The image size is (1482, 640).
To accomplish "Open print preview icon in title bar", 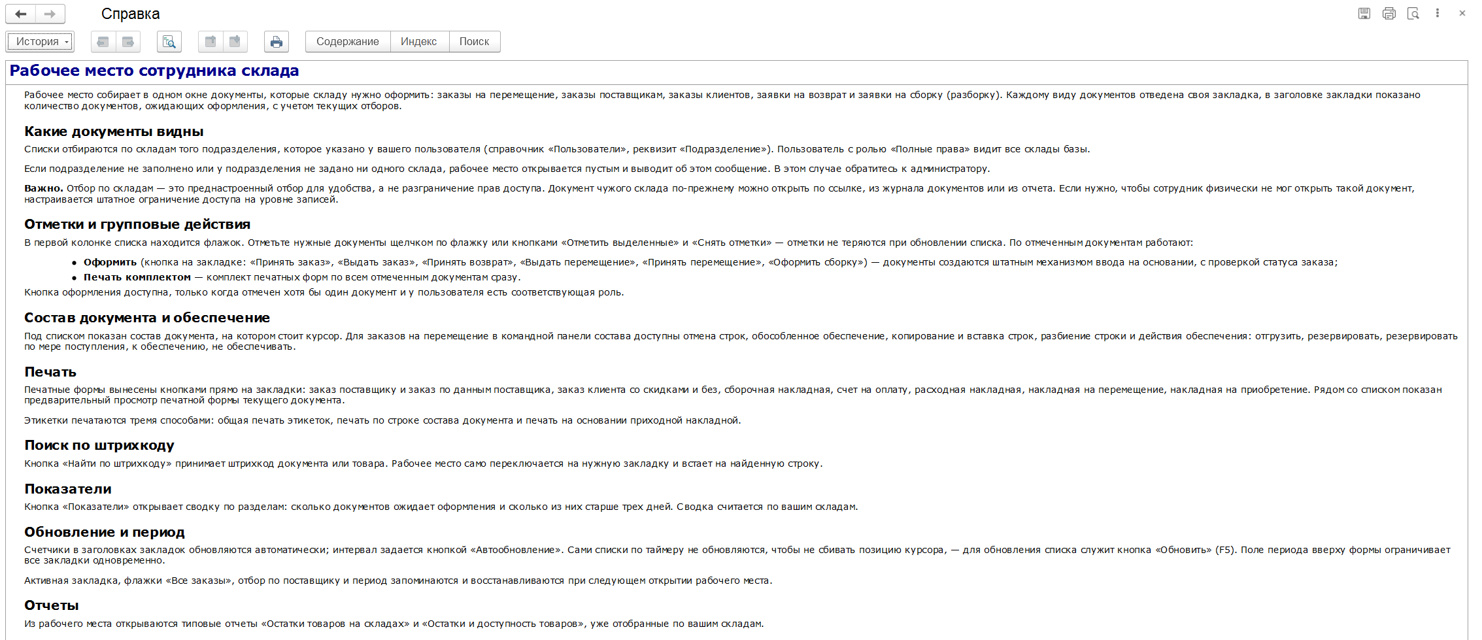I will coord(1413,13).
